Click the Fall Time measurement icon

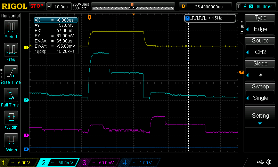[11, 96]
